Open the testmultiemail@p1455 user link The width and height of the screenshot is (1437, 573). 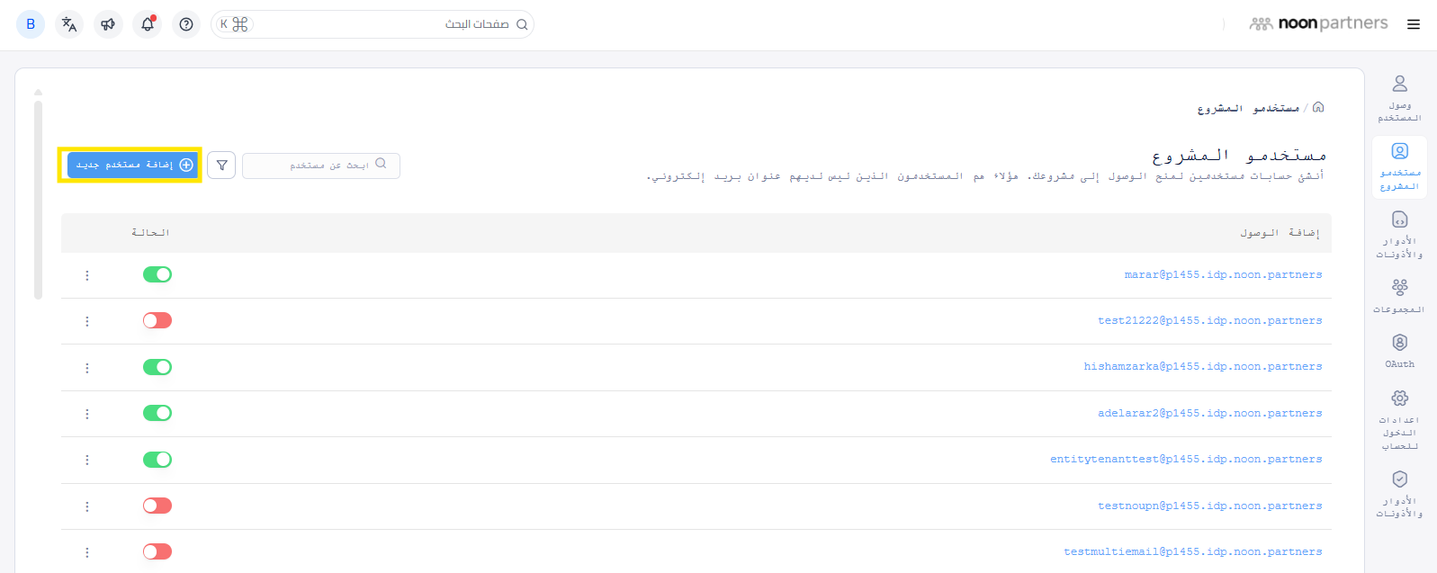coord(1192,551)
